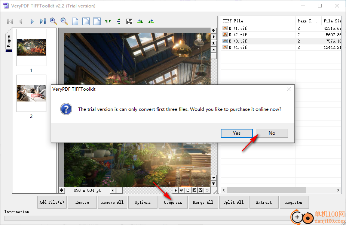Click the Extract button
Screen dimensions: 346x225
264,202
